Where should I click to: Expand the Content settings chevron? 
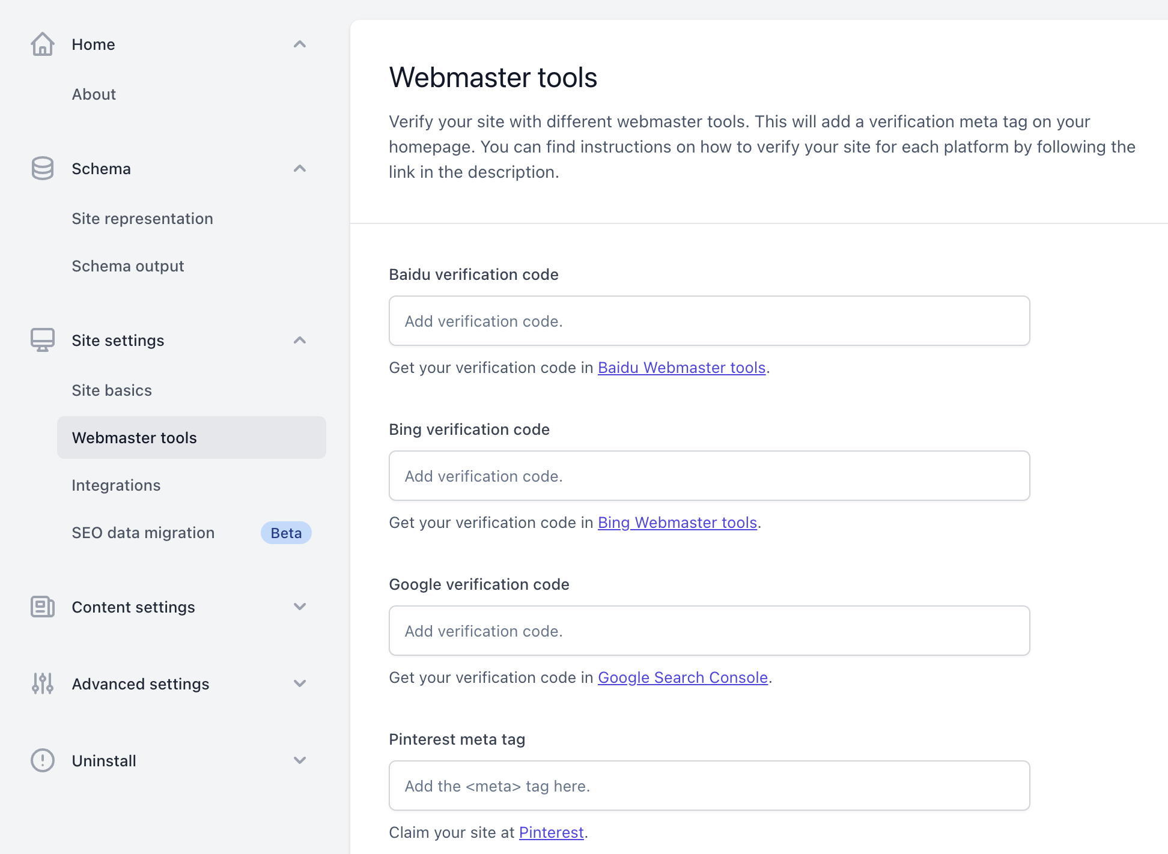point(300,607)
